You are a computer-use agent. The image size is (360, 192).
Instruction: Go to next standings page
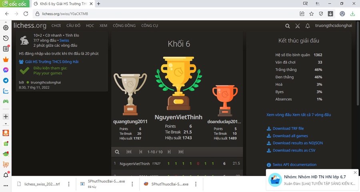[x=169, y=152]
